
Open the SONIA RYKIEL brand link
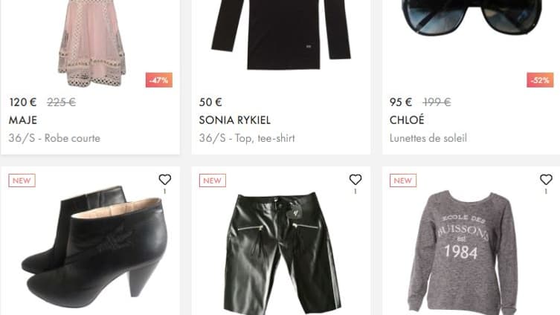point(235,120)
